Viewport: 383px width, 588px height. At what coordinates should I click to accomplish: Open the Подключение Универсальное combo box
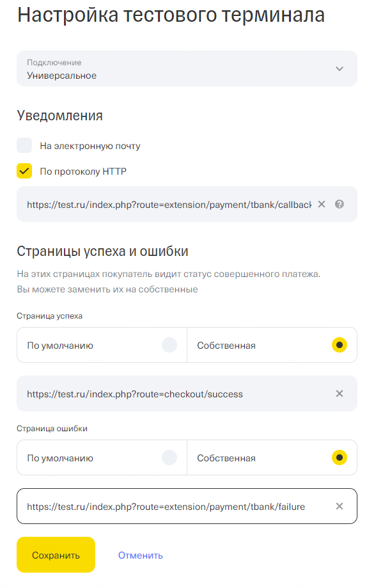point(187,68)
